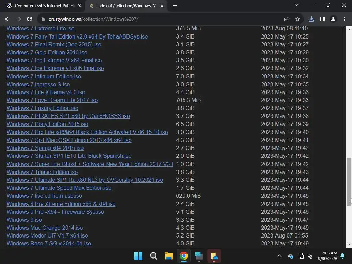
Task: Click Windows 7 Ultimate SP1 Ru x86 iso
Action: click(85, 180)
